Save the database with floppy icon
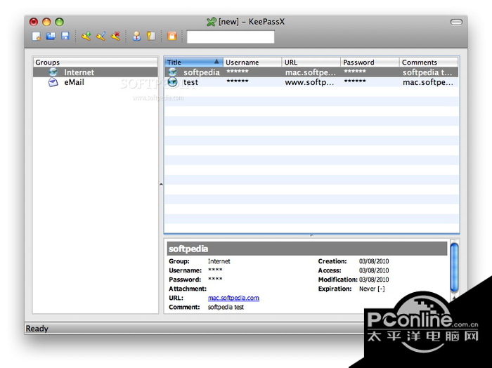This screenshot has width=492, height=368. [x=65, y=36]
